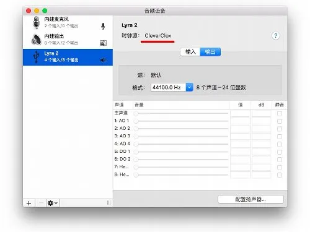Click the 音量 column header
This screenshot has height=232, width=310.
pos(139,105)
